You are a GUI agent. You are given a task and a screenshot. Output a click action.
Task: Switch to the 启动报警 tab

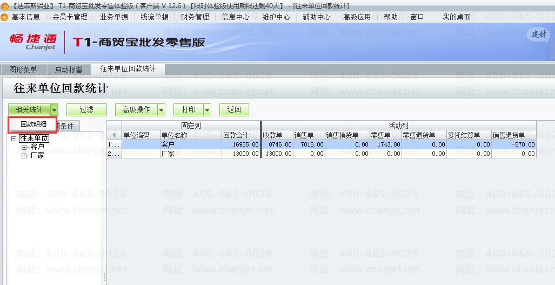(x=69, y=69)
